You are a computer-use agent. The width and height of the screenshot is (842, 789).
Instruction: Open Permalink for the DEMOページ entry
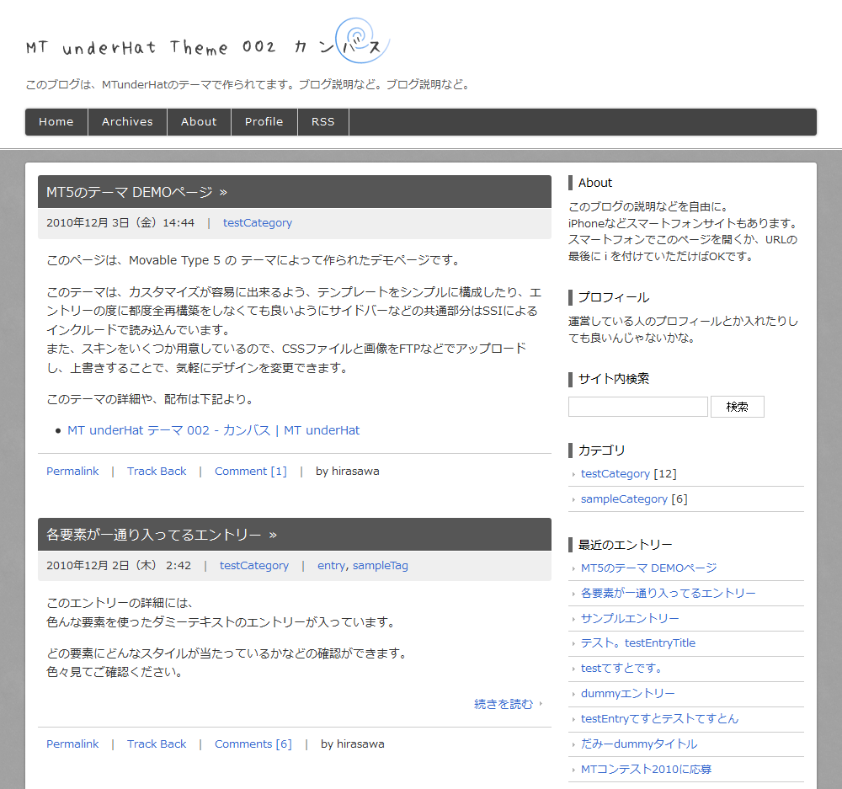pyautogui.click(x=72, y=471)
